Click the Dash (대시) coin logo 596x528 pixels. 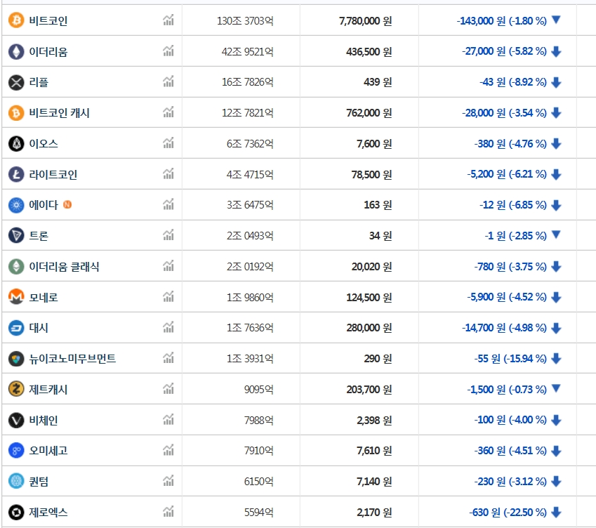16,328
